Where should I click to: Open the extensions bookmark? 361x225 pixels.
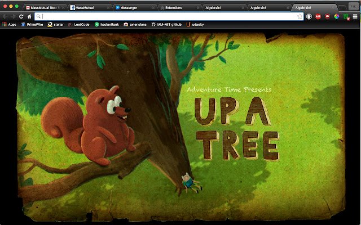tap(135, 25)
